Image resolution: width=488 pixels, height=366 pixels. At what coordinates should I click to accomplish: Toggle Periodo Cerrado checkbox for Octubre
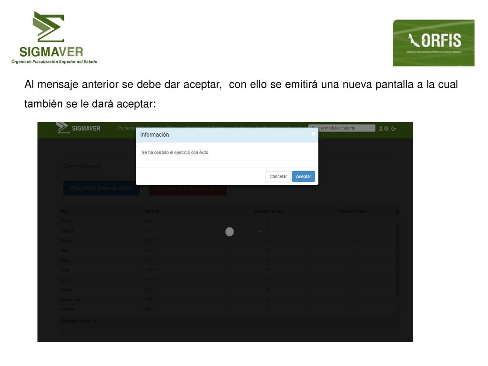point(269,309)
